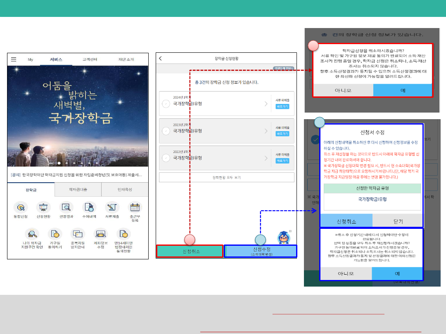Select the 2024년 1학기 scholarship check circle
Viewport: 446px width, 334px height.
(166, 104)
